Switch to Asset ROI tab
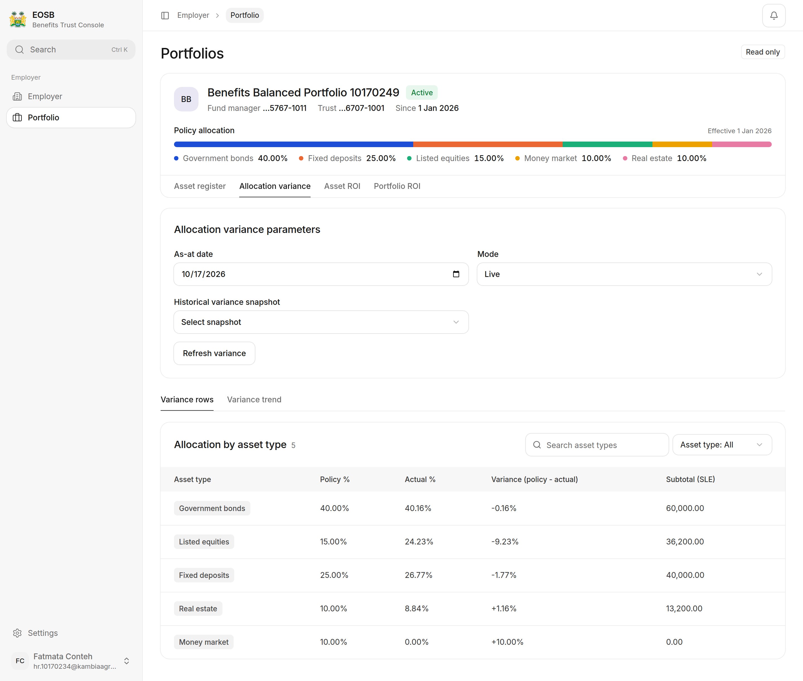The width and height of the screenshot is (803, 681). pos(342,186)
